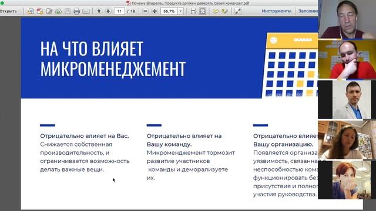376x211 pixels.
Task: Click the green window maximize dot
Action: (2, 3)
